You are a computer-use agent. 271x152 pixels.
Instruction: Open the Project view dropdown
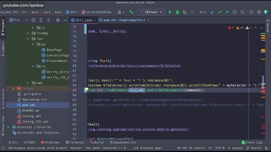coord(19,20)
